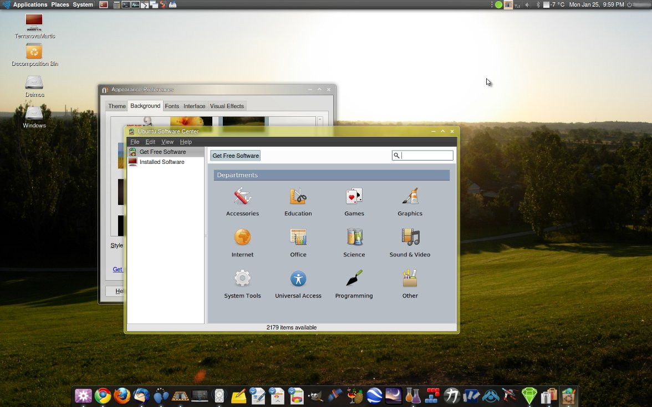Open the Graphics department
The image size is (652, 407).
[x=410, y=202]
